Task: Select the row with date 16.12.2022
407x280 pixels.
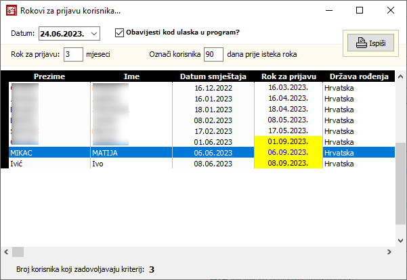Action: pos(213,87)
